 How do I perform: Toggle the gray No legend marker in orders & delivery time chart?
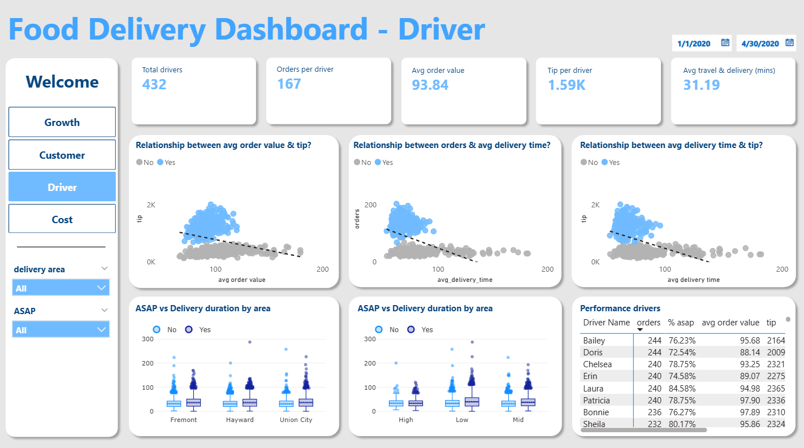point(357,162)
